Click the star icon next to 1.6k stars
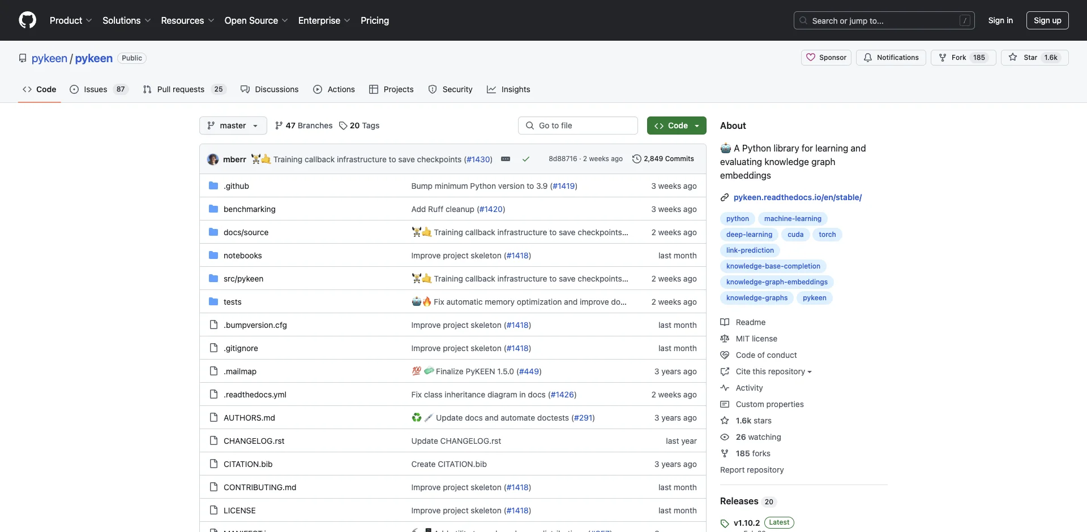The image size is (1087, 532). point(725,421)
